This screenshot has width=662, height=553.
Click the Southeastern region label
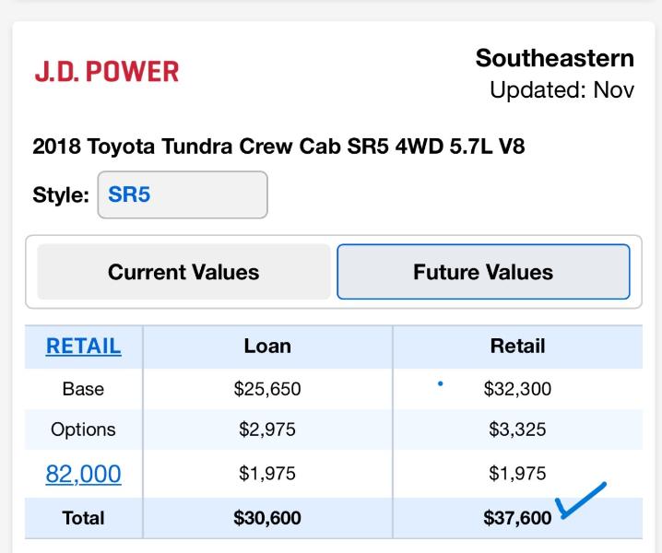point(554,58)
